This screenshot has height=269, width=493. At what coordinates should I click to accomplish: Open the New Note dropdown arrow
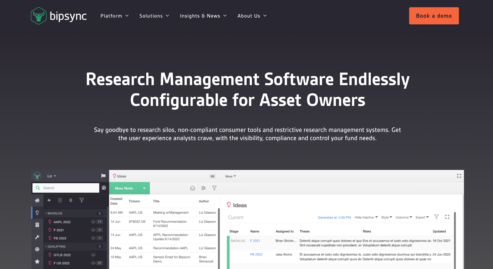[144, 188]
